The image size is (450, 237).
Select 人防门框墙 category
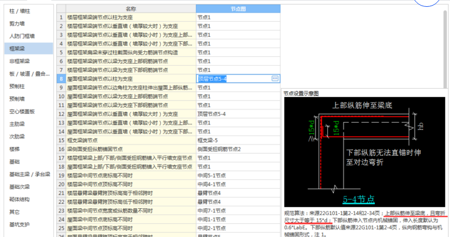(x=29, y=36)
